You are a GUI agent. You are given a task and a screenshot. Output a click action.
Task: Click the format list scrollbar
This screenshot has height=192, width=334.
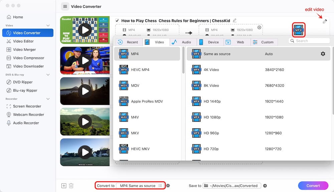click(x=183, y=60)
